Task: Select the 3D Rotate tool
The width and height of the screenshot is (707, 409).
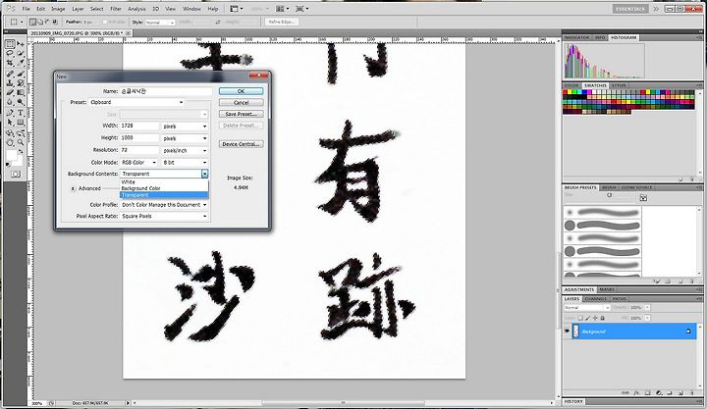Action: pos(10,132)
